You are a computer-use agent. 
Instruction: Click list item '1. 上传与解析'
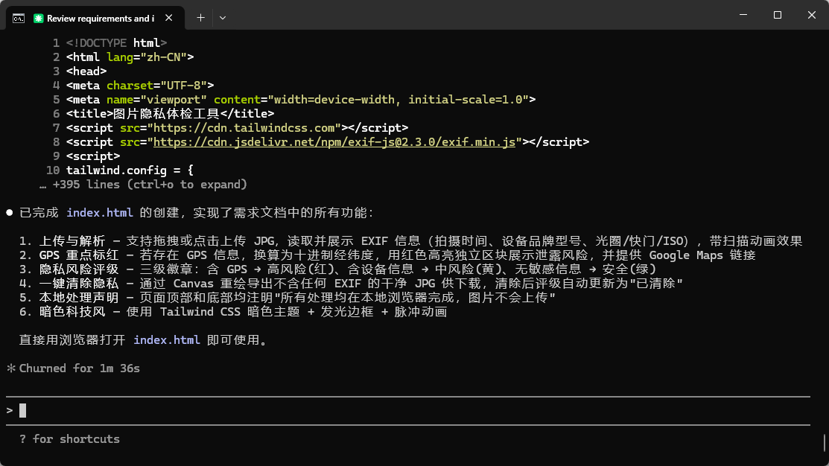pyautogui.click(x=63, y=241)
